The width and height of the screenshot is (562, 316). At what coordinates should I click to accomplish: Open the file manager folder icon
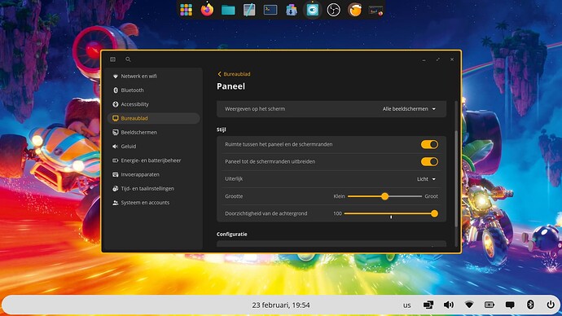point(228,10)
